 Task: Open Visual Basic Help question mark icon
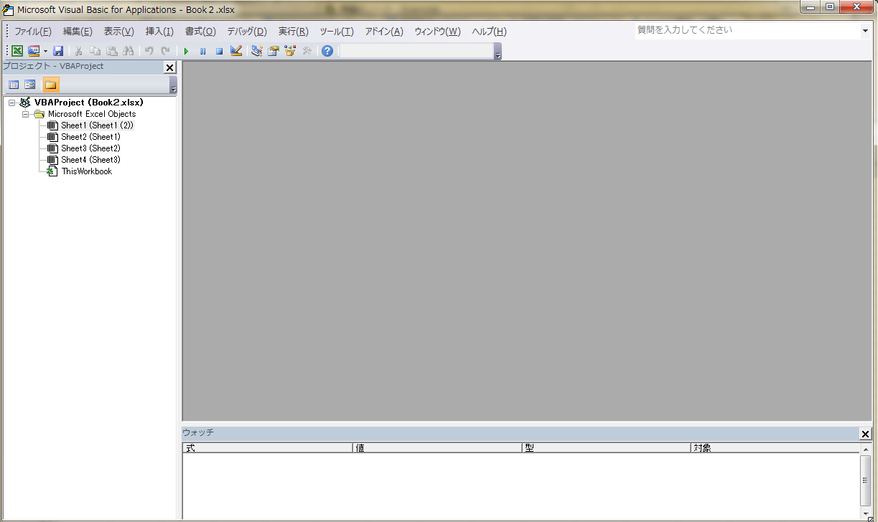(327, 51)
